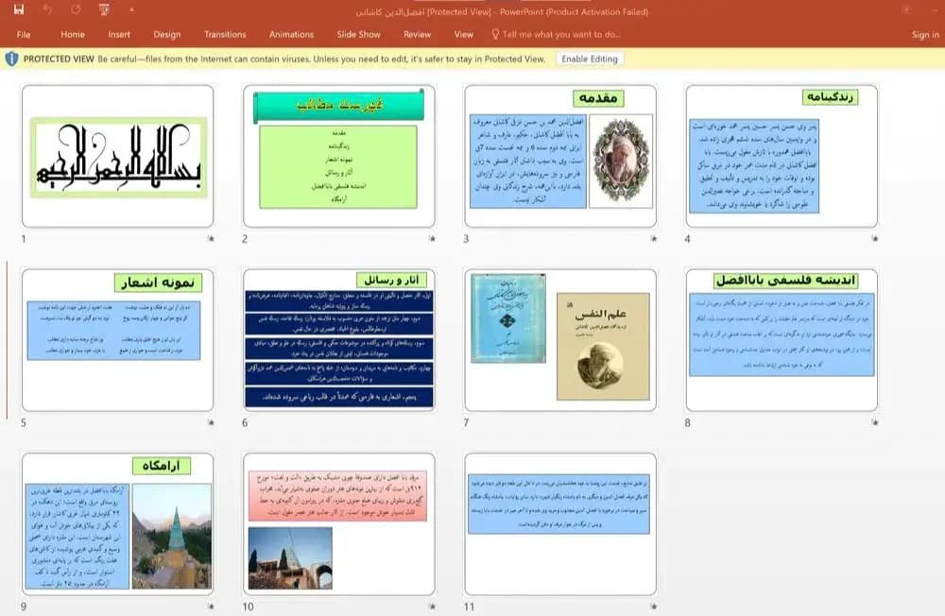Click the Enable Editing button
Image resolution: width=945 pixels, height=616 pixels.
(x=590, y=60)
